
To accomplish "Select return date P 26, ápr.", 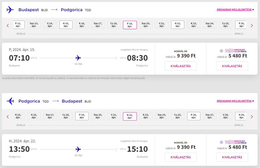I will point(194,116).
